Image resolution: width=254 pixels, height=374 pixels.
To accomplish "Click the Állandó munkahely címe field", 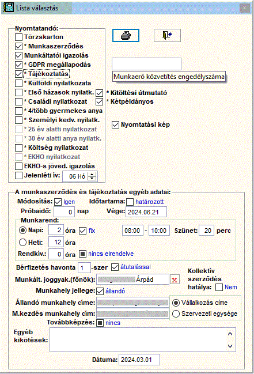I will click(132, 303).
